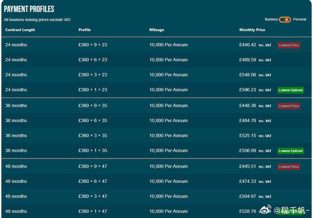The image size is (313, 218).
Task: Click 36 months in the £484.76 row
Action: [x=16, y=121]
